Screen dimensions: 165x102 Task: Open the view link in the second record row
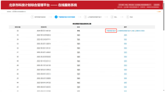125,35
